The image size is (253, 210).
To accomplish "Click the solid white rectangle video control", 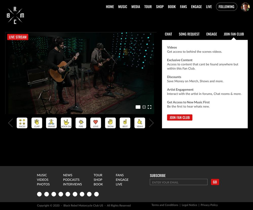I will 138,107.
